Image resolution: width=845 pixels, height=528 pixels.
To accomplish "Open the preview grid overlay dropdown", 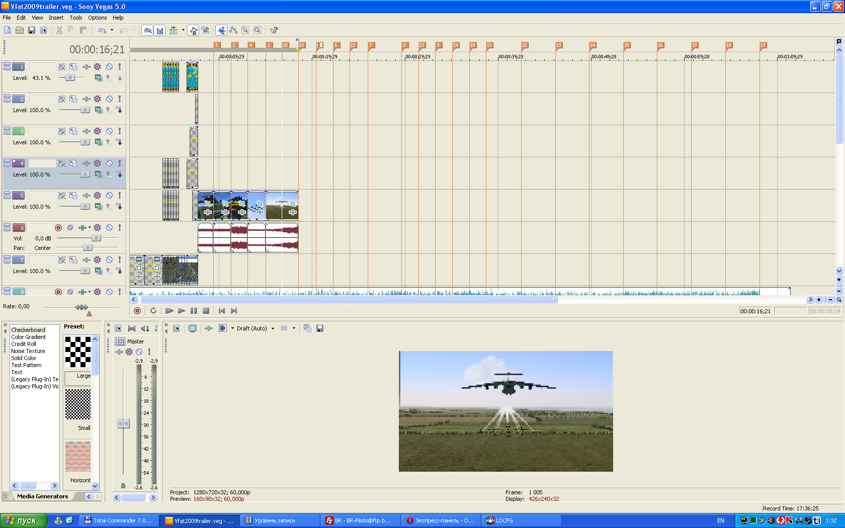I will 294,328.
